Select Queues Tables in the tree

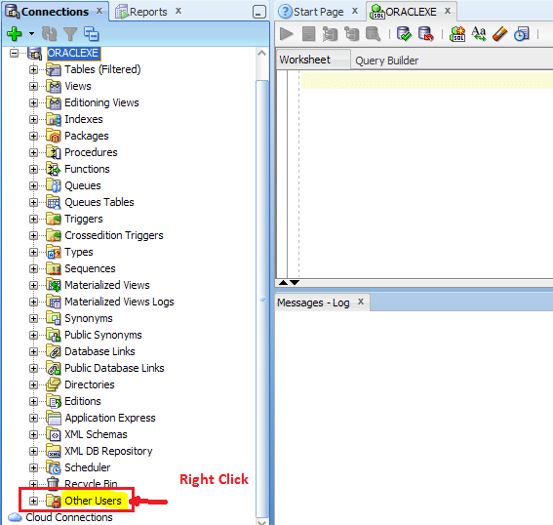click(x=99, y=202)
